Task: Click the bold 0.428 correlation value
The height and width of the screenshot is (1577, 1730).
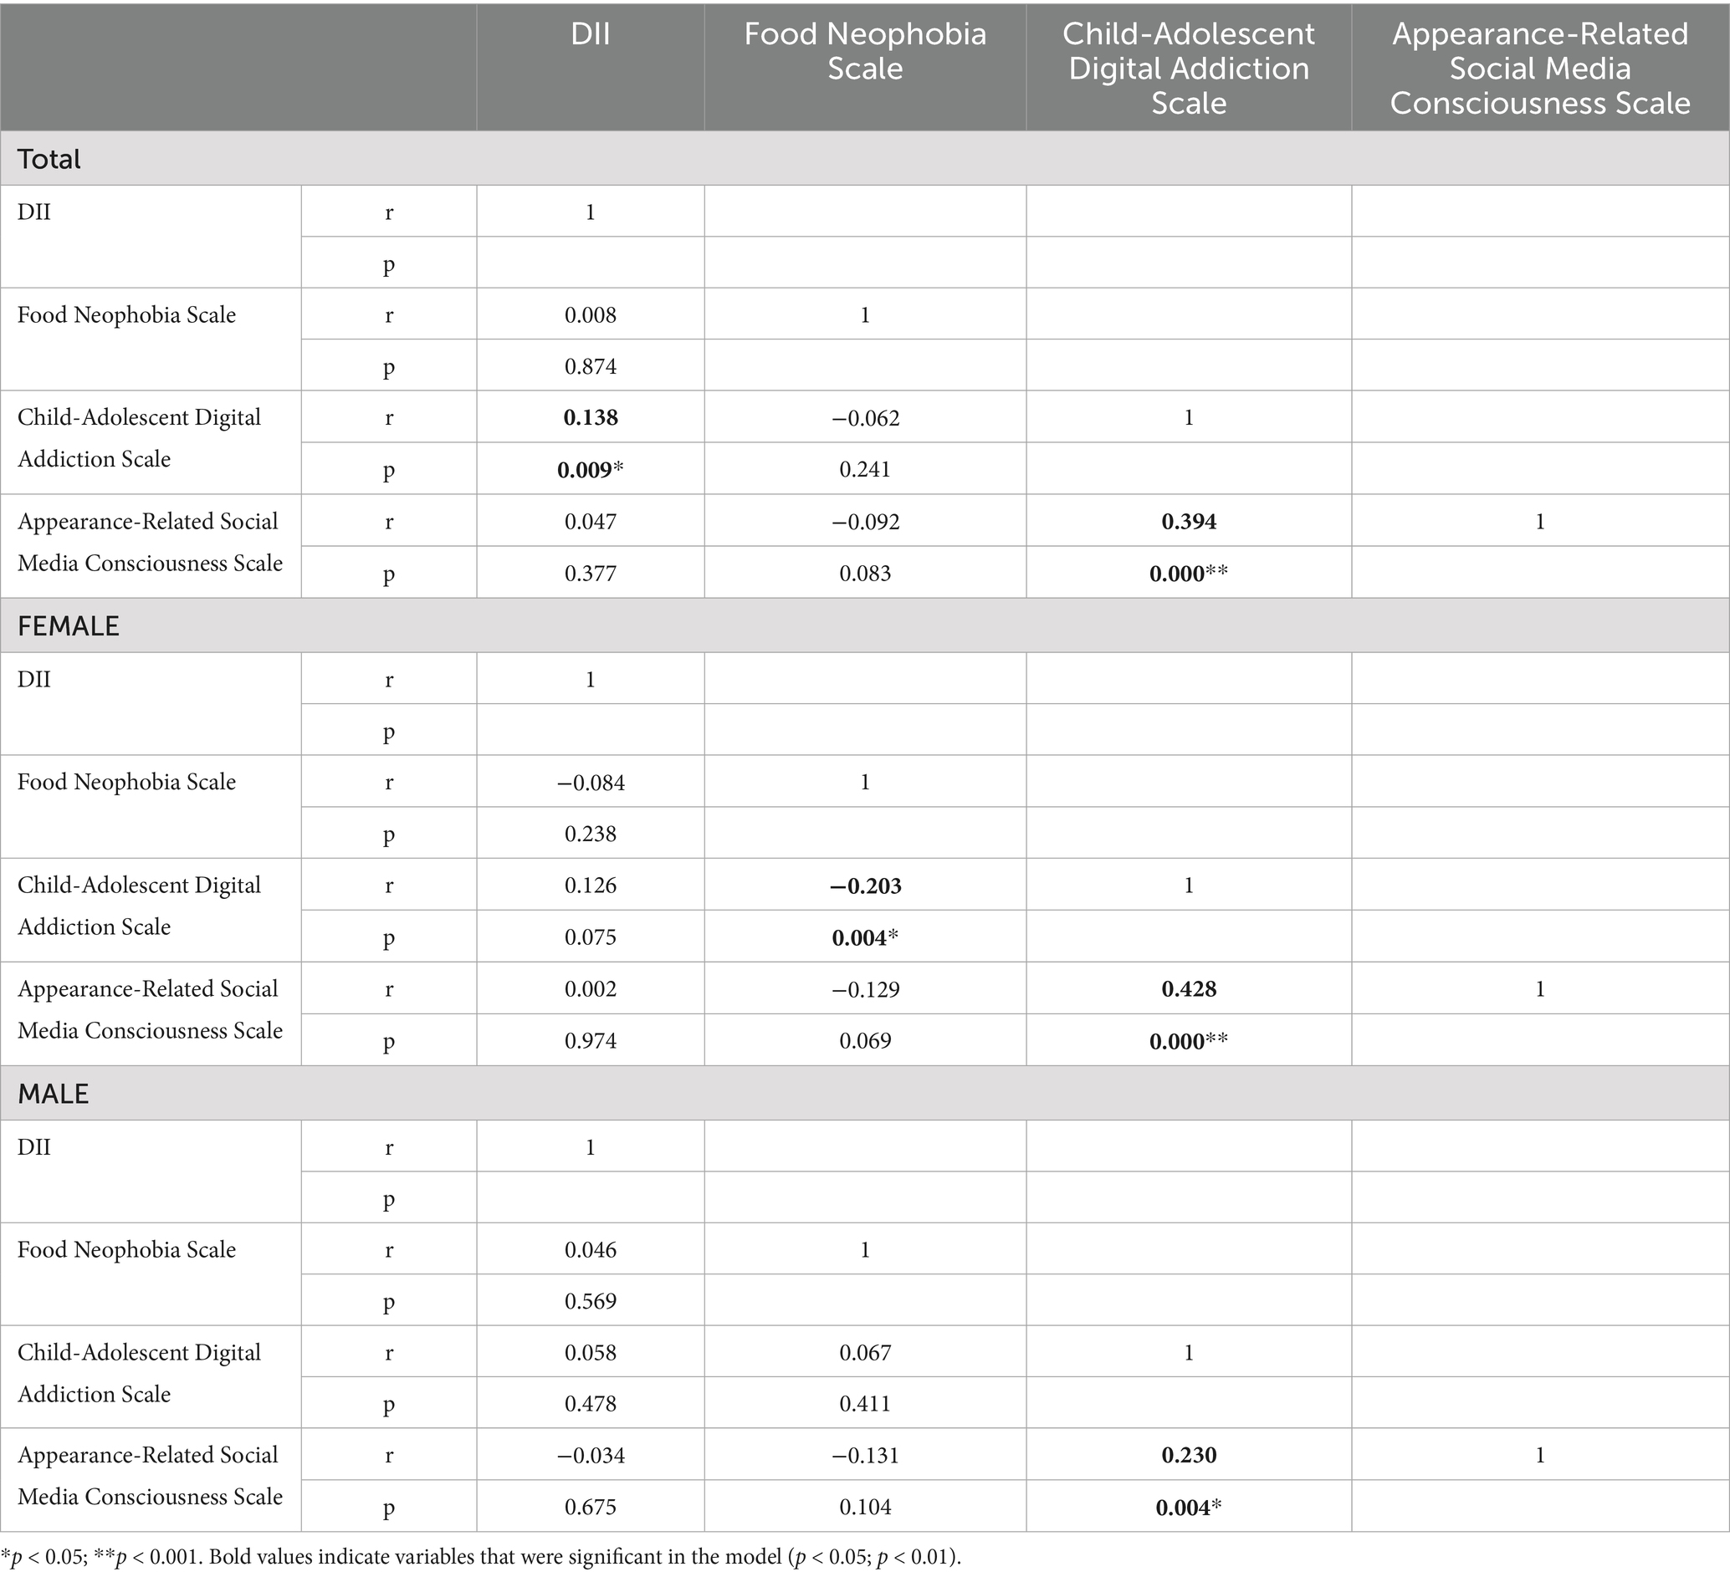Action: (1189, 988)
